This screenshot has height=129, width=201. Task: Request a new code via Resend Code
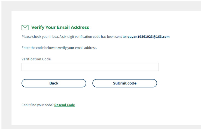click(x=65, y=105)
